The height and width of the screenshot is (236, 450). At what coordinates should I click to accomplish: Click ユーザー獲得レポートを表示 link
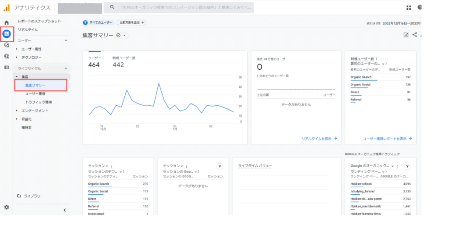click(x=387, y=139)
